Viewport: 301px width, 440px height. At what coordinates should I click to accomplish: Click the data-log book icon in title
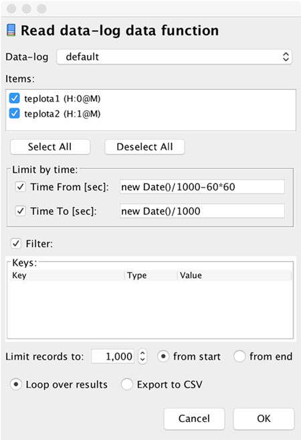pos(11,30)
